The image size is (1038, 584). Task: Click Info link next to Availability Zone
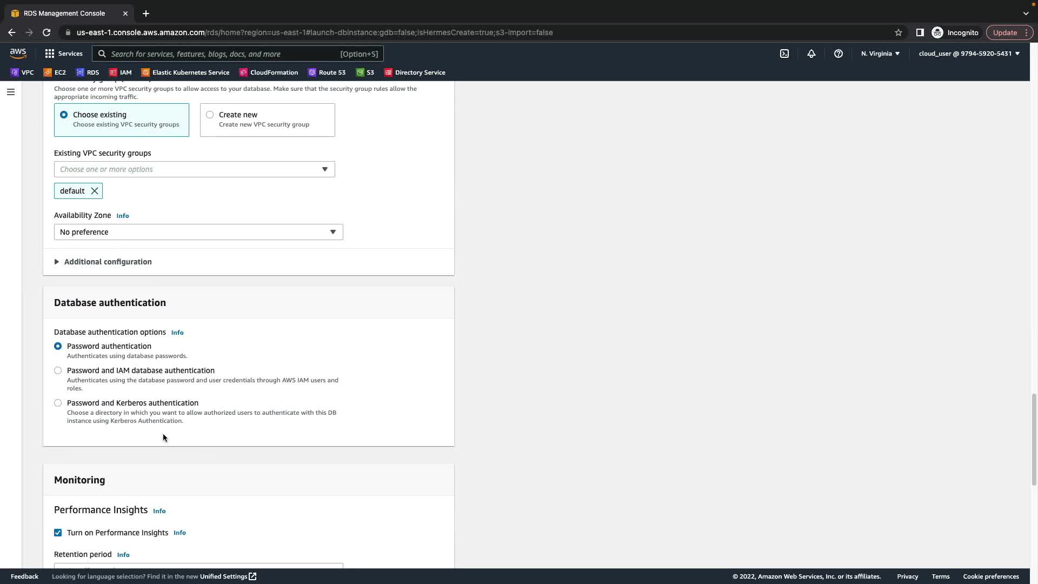click(x=123, y=216)
